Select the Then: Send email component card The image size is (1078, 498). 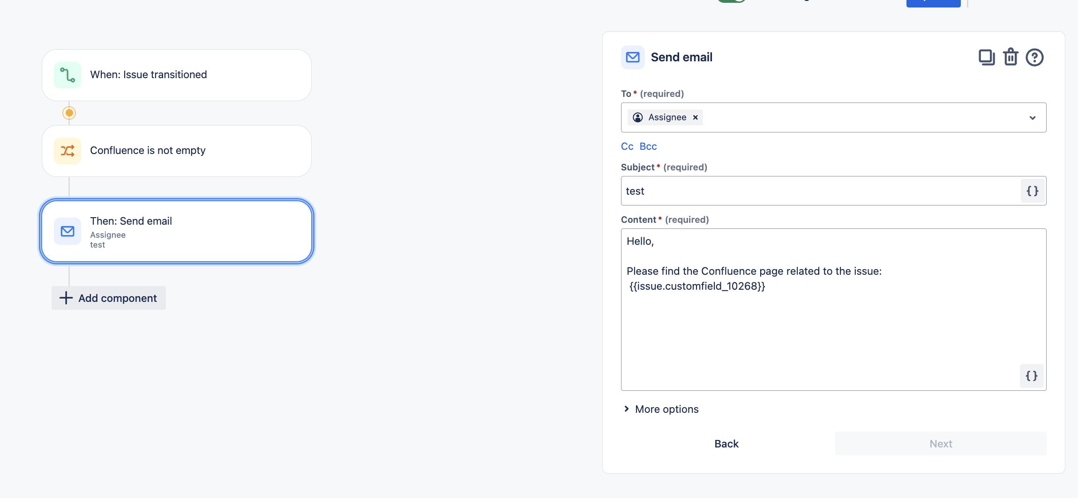176,231
